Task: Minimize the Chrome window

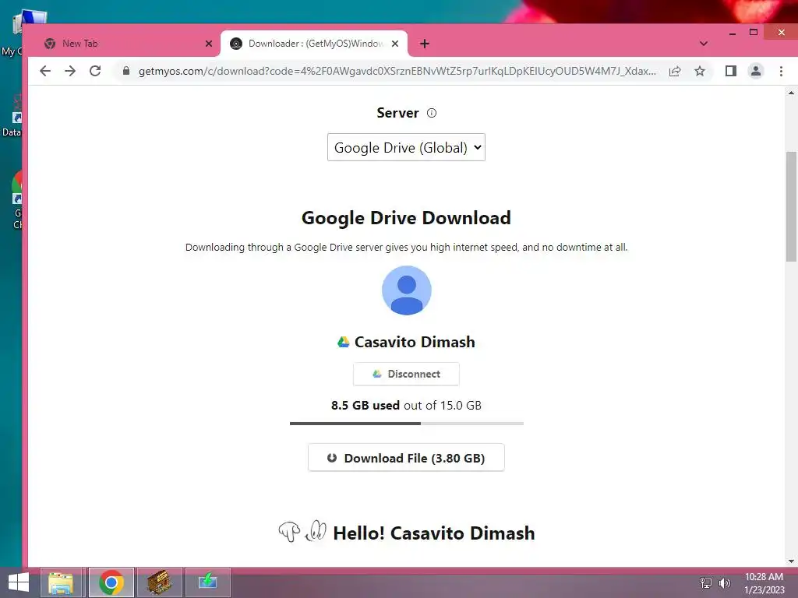Action: click(x=733, y=33)
